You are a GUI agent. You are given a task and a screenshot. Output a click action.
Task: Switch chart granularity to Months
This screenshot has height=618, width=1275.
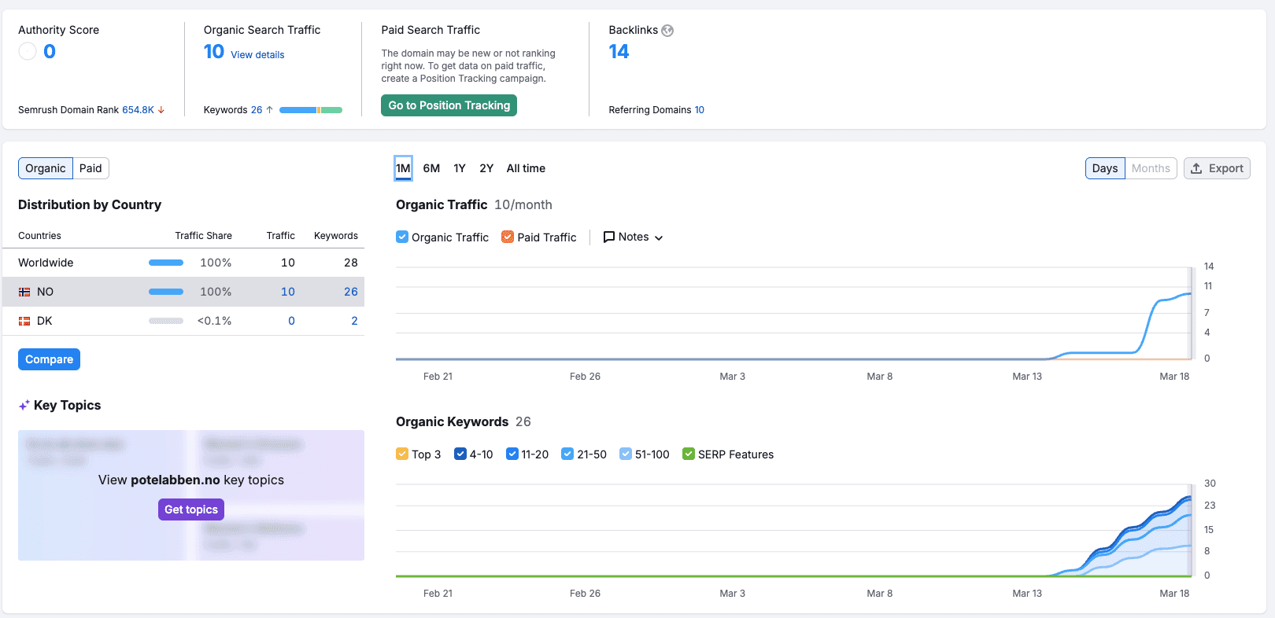[1151, 168]
